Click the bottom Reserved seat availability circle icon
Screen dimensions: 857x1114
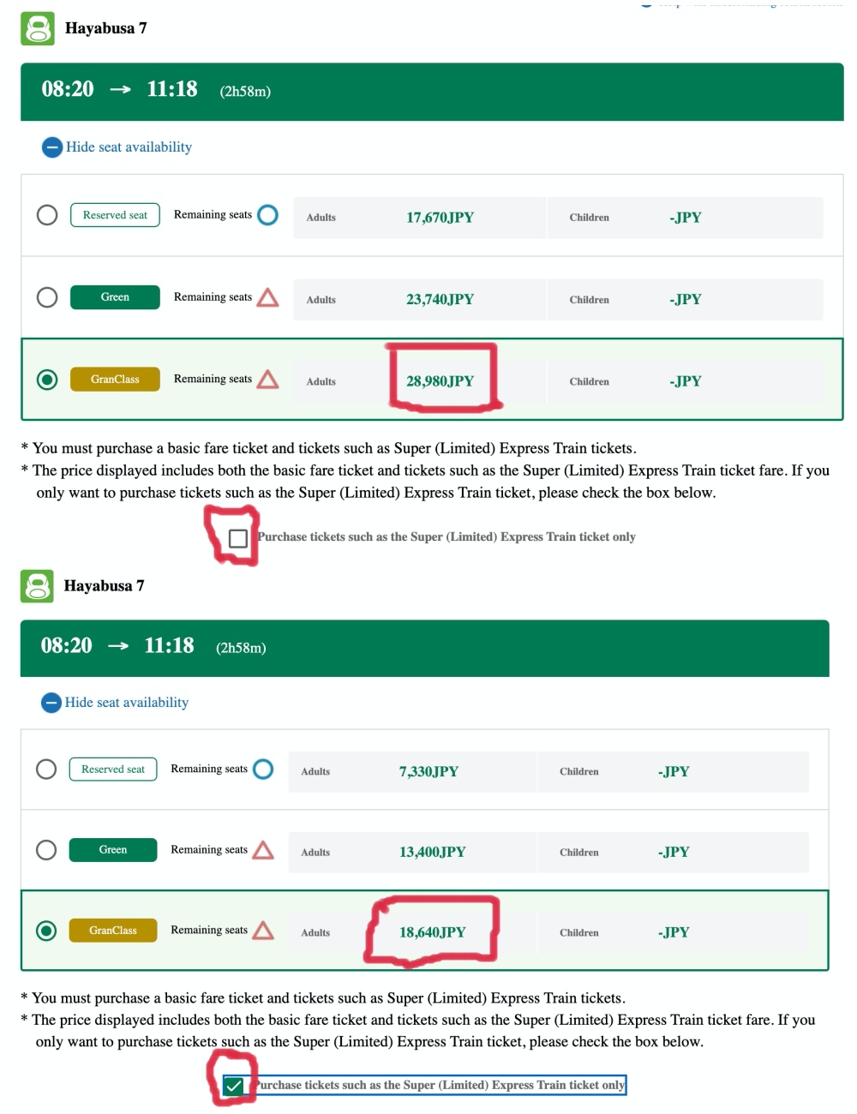[x=263, y=770]
